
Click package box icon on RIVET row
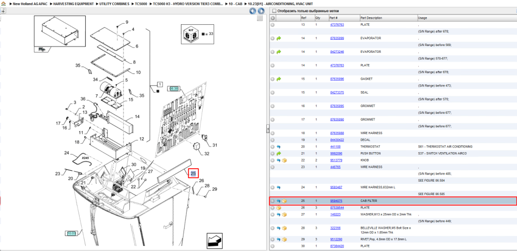point(284,239)
